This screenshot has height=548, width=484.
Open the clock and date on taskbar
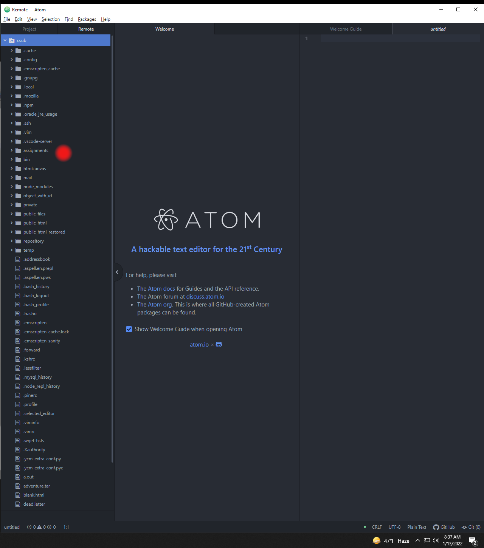(x=453, y=540)
